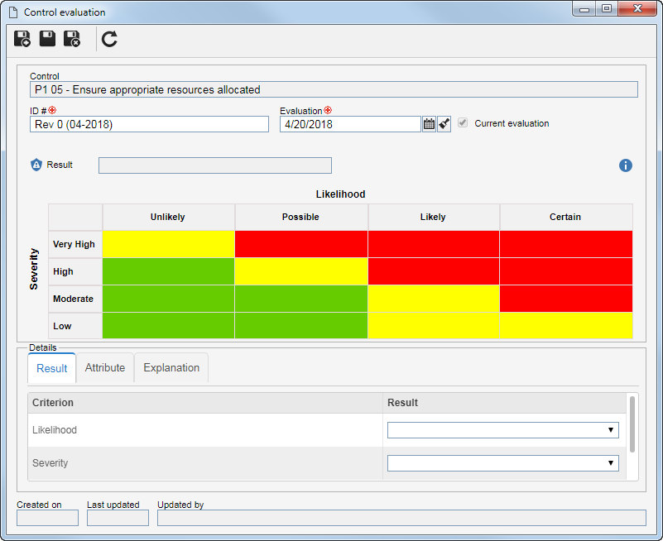Select Moderate / Unlikely green cell
The width and height of the screenshot is (663, 541).
pos(168,299)
